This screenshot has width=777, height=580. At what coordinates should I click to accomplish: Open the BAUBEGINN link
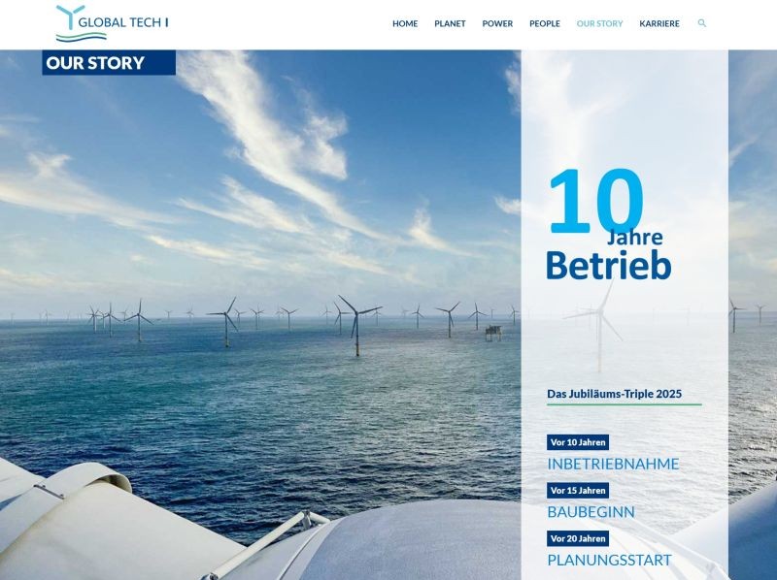pos(591,512)
